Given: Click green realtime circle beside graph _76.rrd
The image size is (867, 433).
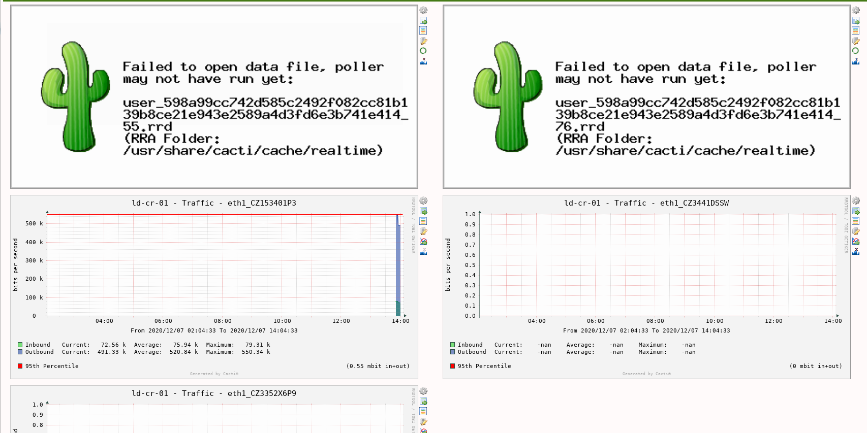Looking at the screenshot, I should 856,51.
